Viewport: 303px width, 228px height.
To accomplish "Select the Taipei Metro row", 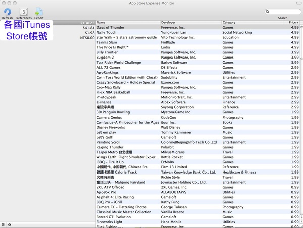I will 197,152.
